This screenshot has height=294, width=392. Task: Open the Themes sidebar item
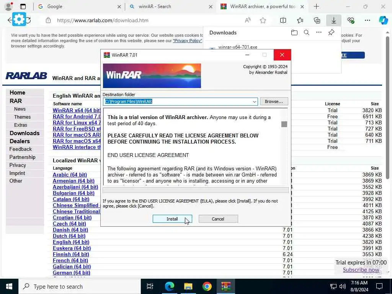point(22,117)
